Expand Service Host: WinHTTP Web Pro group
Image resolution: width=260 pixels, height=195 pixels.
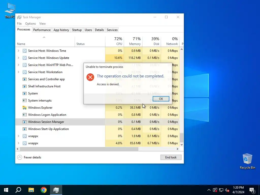pos(18,65)
